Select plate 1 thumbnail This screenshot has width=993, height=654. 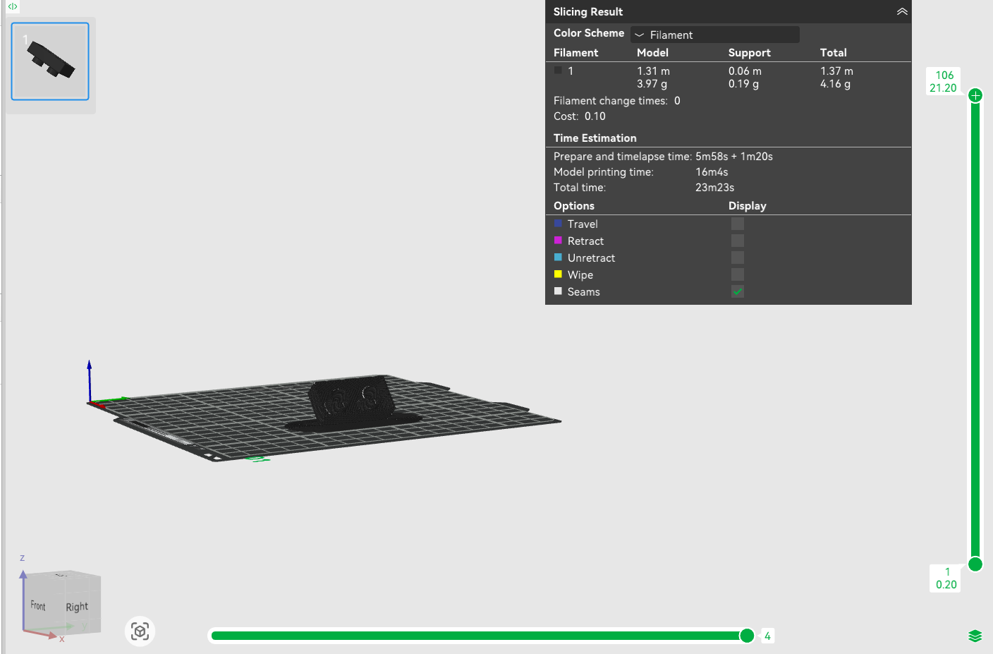(50, 61)
